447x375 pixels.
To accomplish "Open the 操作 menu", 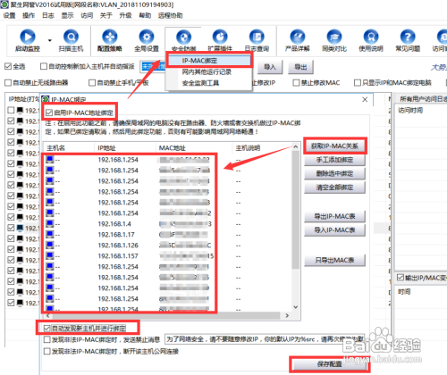I will (x=29, y=15).
